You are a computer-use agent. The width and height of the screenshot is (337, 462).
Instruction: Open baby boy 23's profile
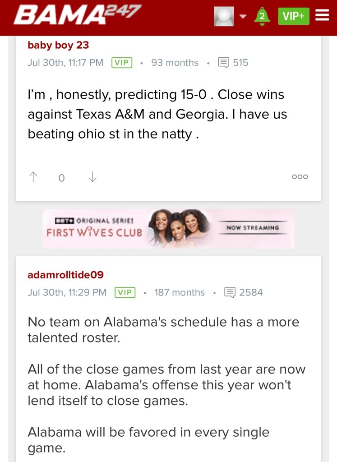pyautogui.click(x=58, y=45)
